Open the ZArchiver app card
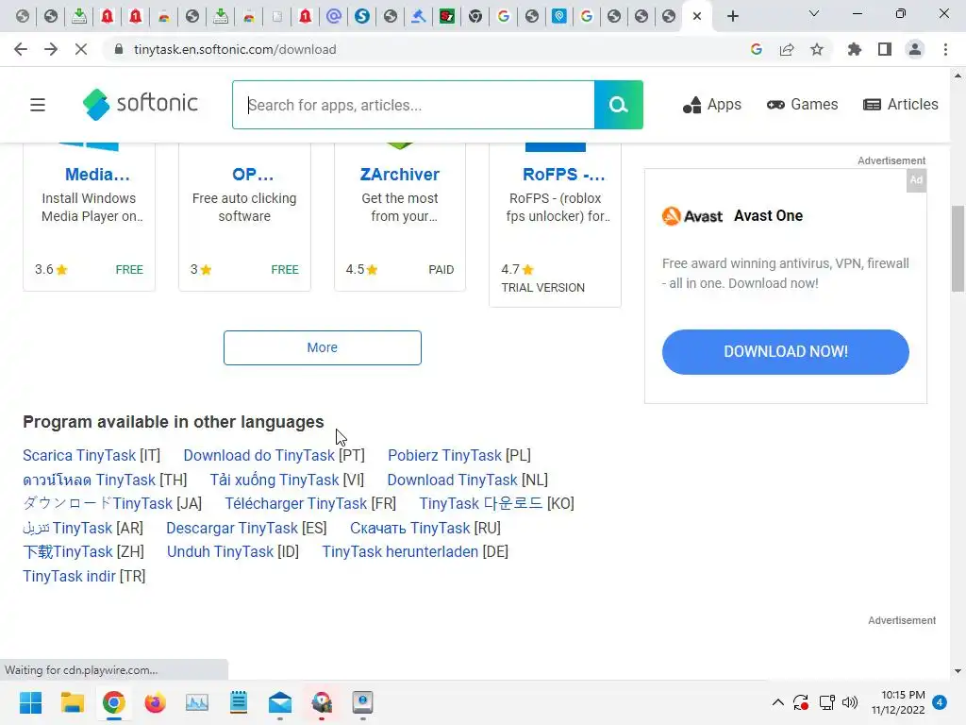966x725 pixels. (400, 175)
